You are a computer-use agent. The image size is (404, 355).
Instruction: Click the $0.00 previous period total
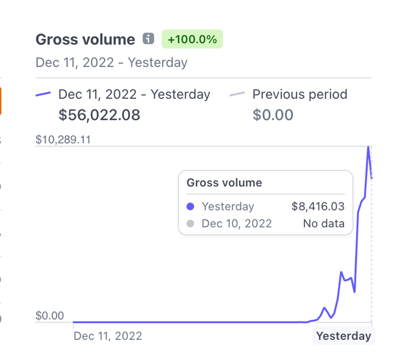(x=273, y=114)
